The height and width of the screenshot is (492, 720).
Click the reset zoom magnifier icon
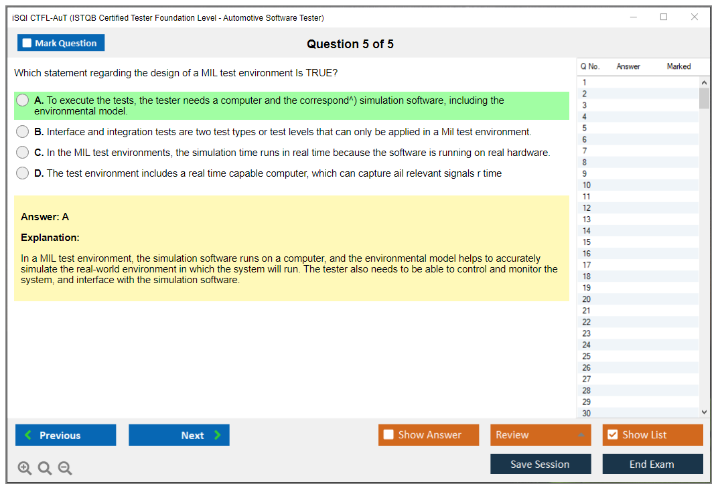click(x=45, y=469)
